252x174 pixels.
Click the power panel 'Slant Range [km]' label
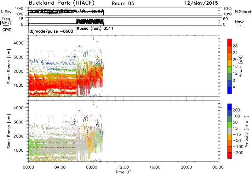point(9,66)
